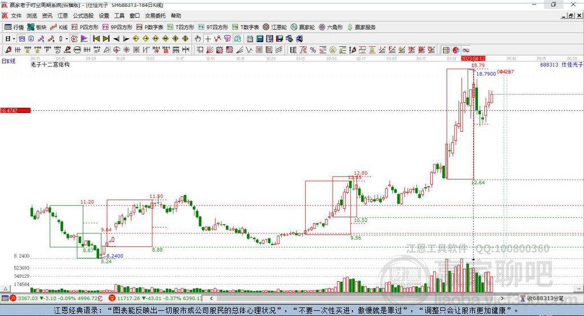This screenshot has height=316, width=584.
Task: Open the 公式选股 menu
Action: tap(83, 15)
